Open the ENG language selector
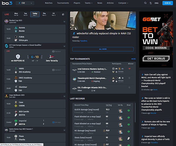Screen dimensions: 176x146 click(x=156, y=3)
